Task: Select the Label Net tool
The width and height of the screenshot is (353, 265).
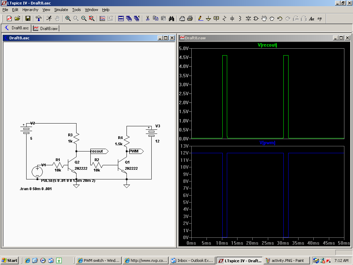Action: click(216, 19)
